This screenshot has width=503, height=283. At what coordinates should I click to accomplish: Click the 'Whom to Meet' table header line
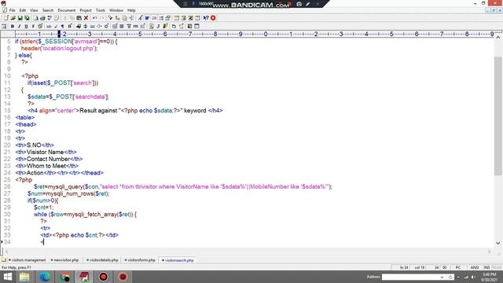click(47, 166)
